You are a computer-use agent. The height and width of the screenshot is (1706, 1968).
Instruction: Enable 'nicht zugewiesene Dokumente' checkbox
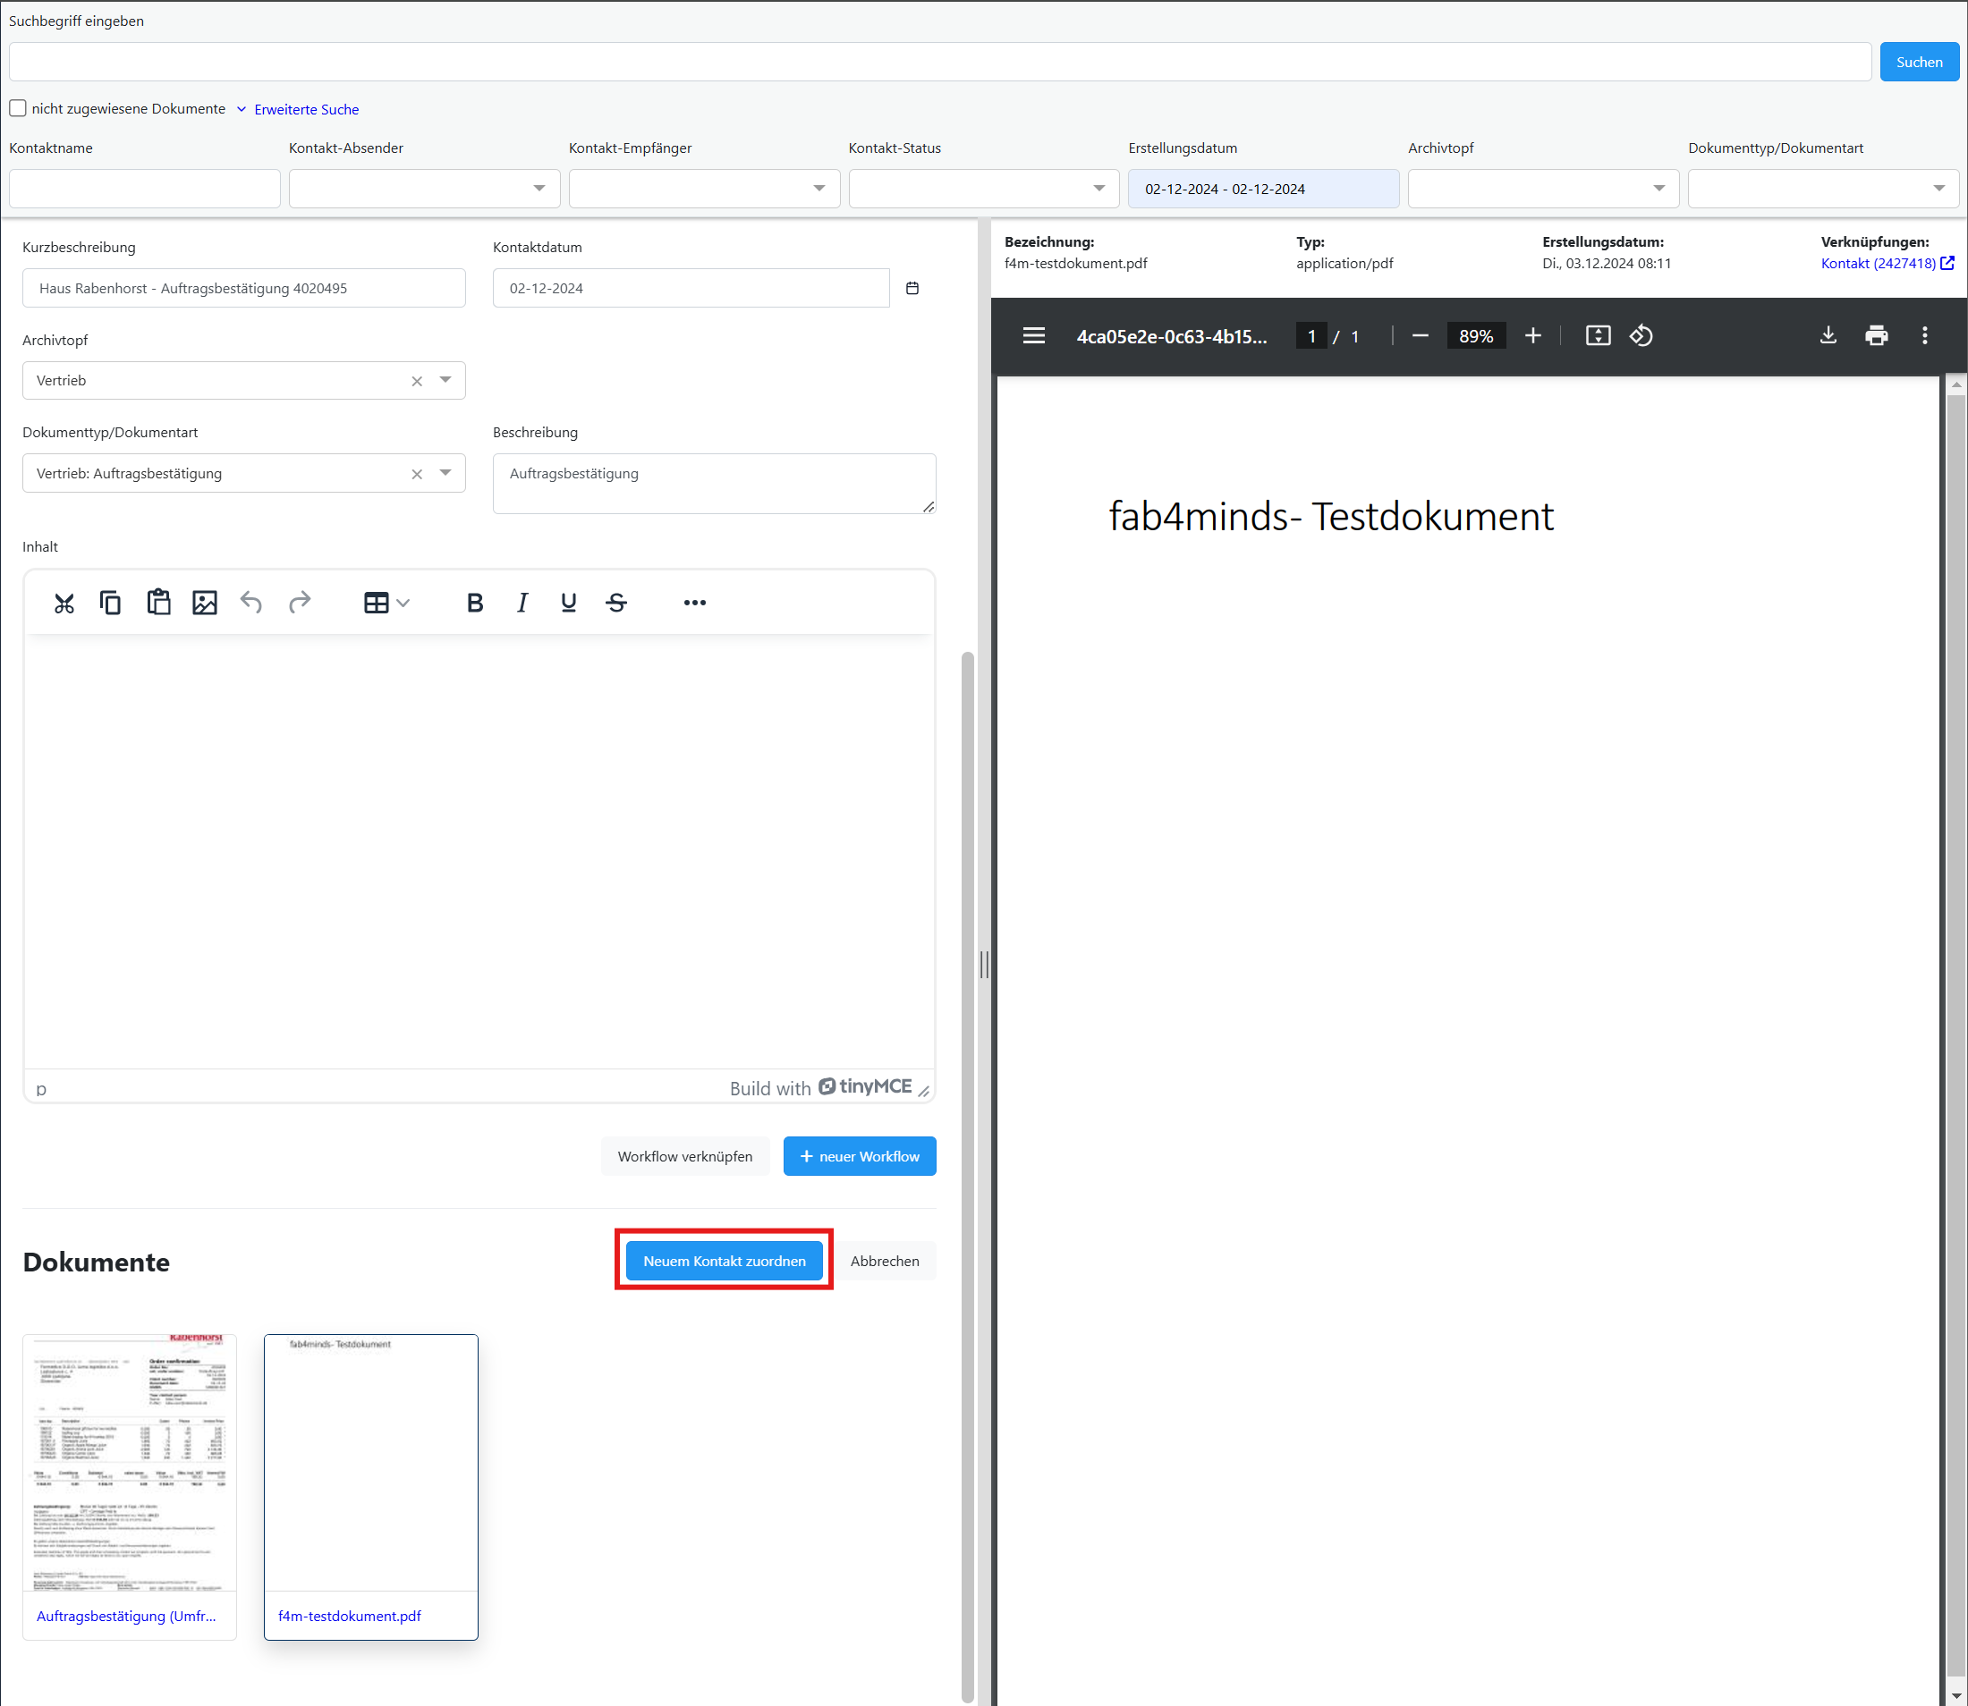(x=18, y=108)
